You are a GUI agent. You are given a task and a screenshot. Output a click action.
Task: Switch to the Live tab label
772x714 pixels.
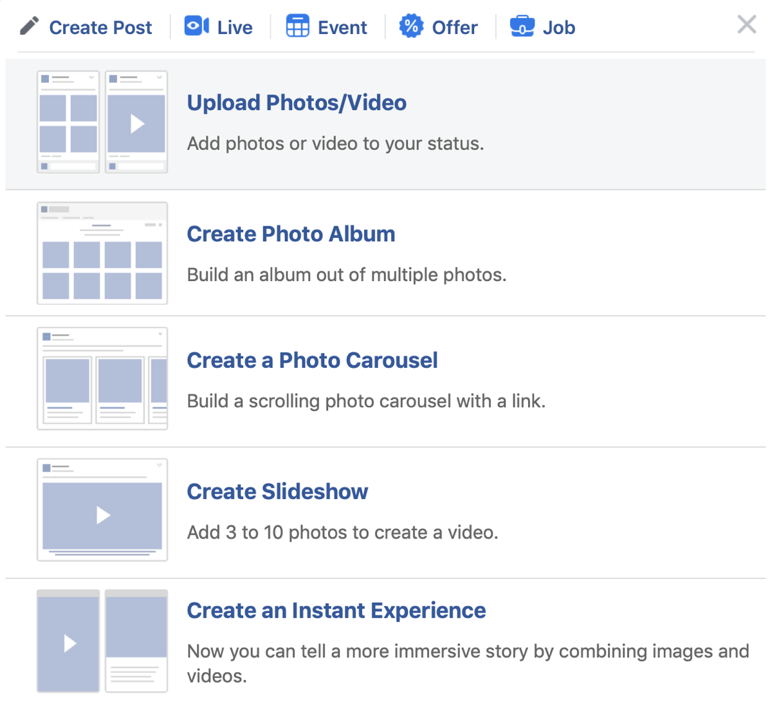pyautogui.click(x=235, y=28)
